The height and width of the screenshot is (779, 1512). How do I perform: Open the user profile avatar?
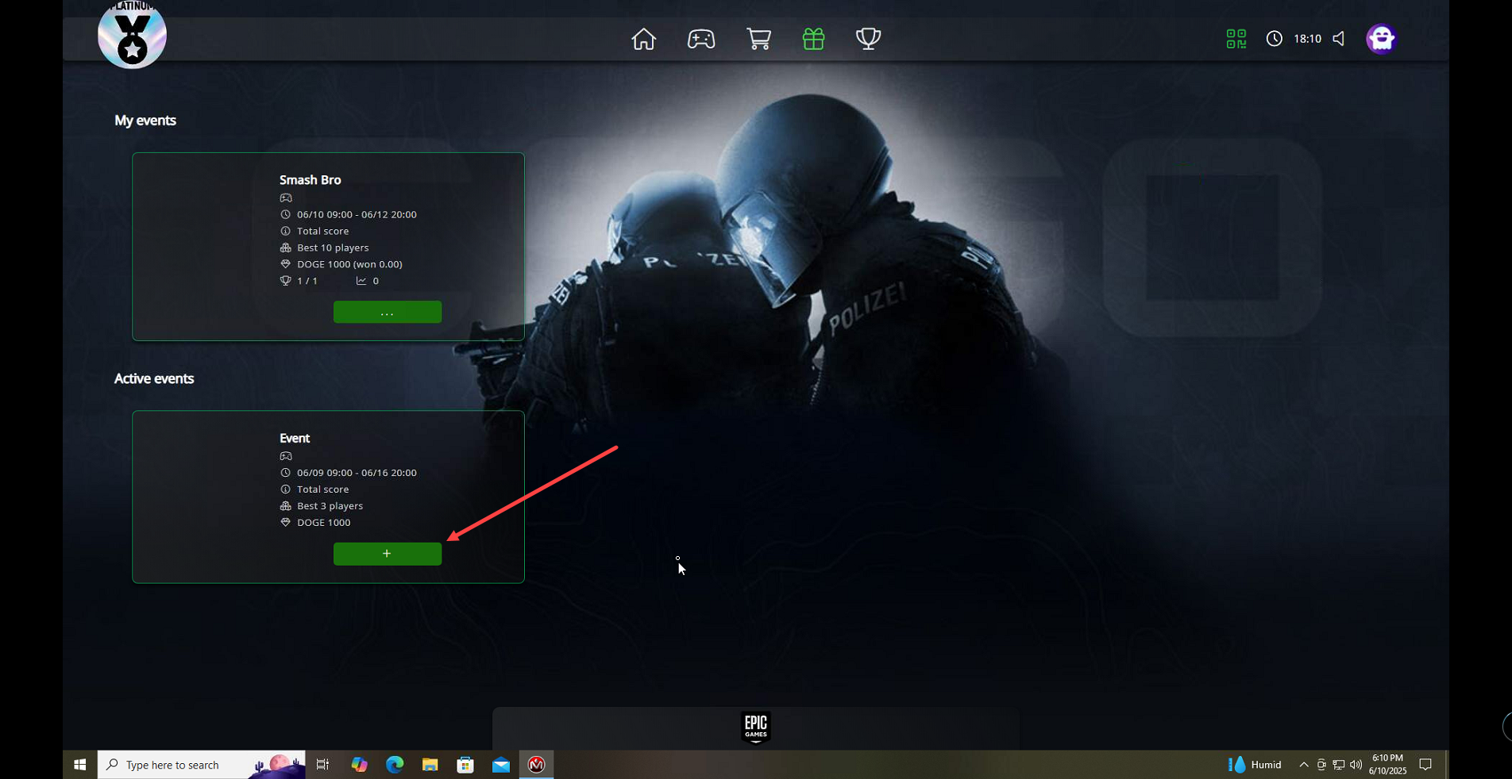(1381, 39)
